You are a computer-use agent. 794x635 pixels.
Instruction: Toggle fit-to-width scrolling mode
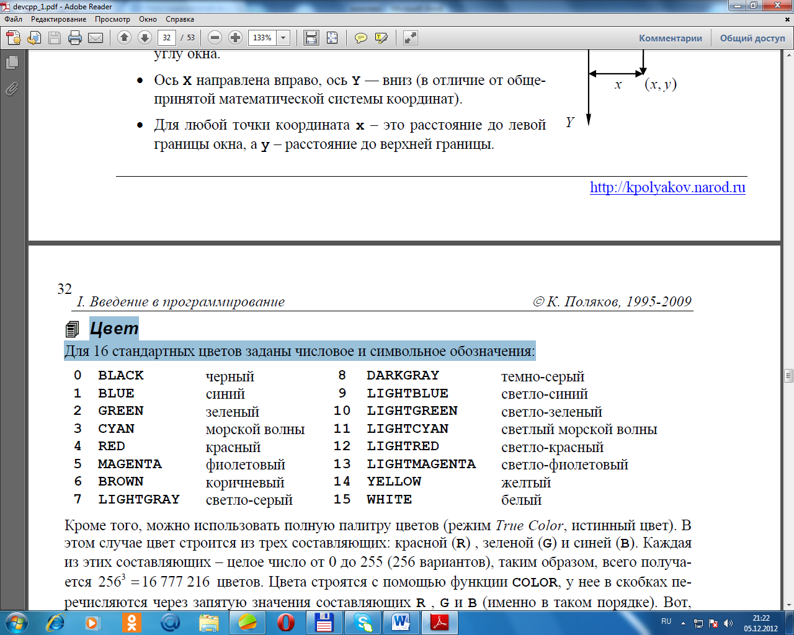[311, 38]
